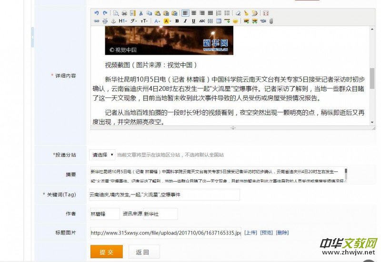The width and height of the screenshot is (381, 262).
Task: Click the 关键词 Tag input field
Action: point(164,195)
